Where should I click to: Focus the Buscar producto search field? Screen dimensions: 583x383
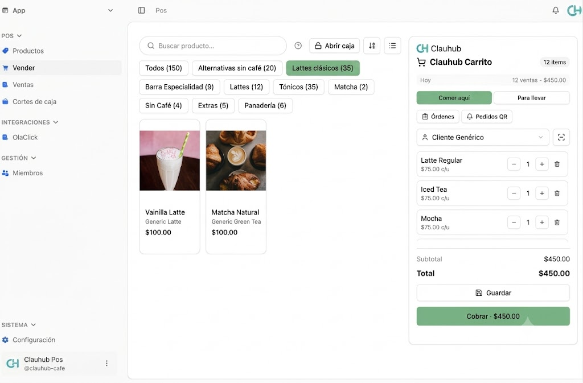tap(213, 46)
